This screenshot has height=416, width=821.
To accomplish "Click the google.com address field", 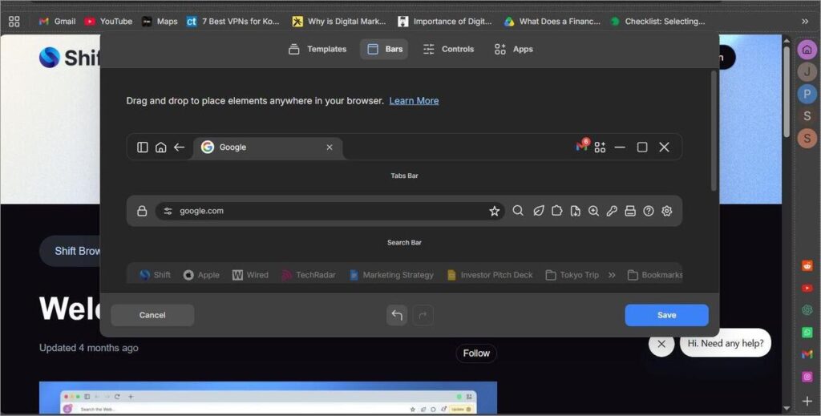I will pos(330,211).
